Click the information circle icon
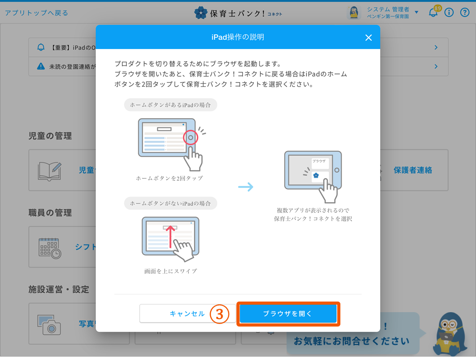Screen dimensions: 476x357 coord(449,12)
